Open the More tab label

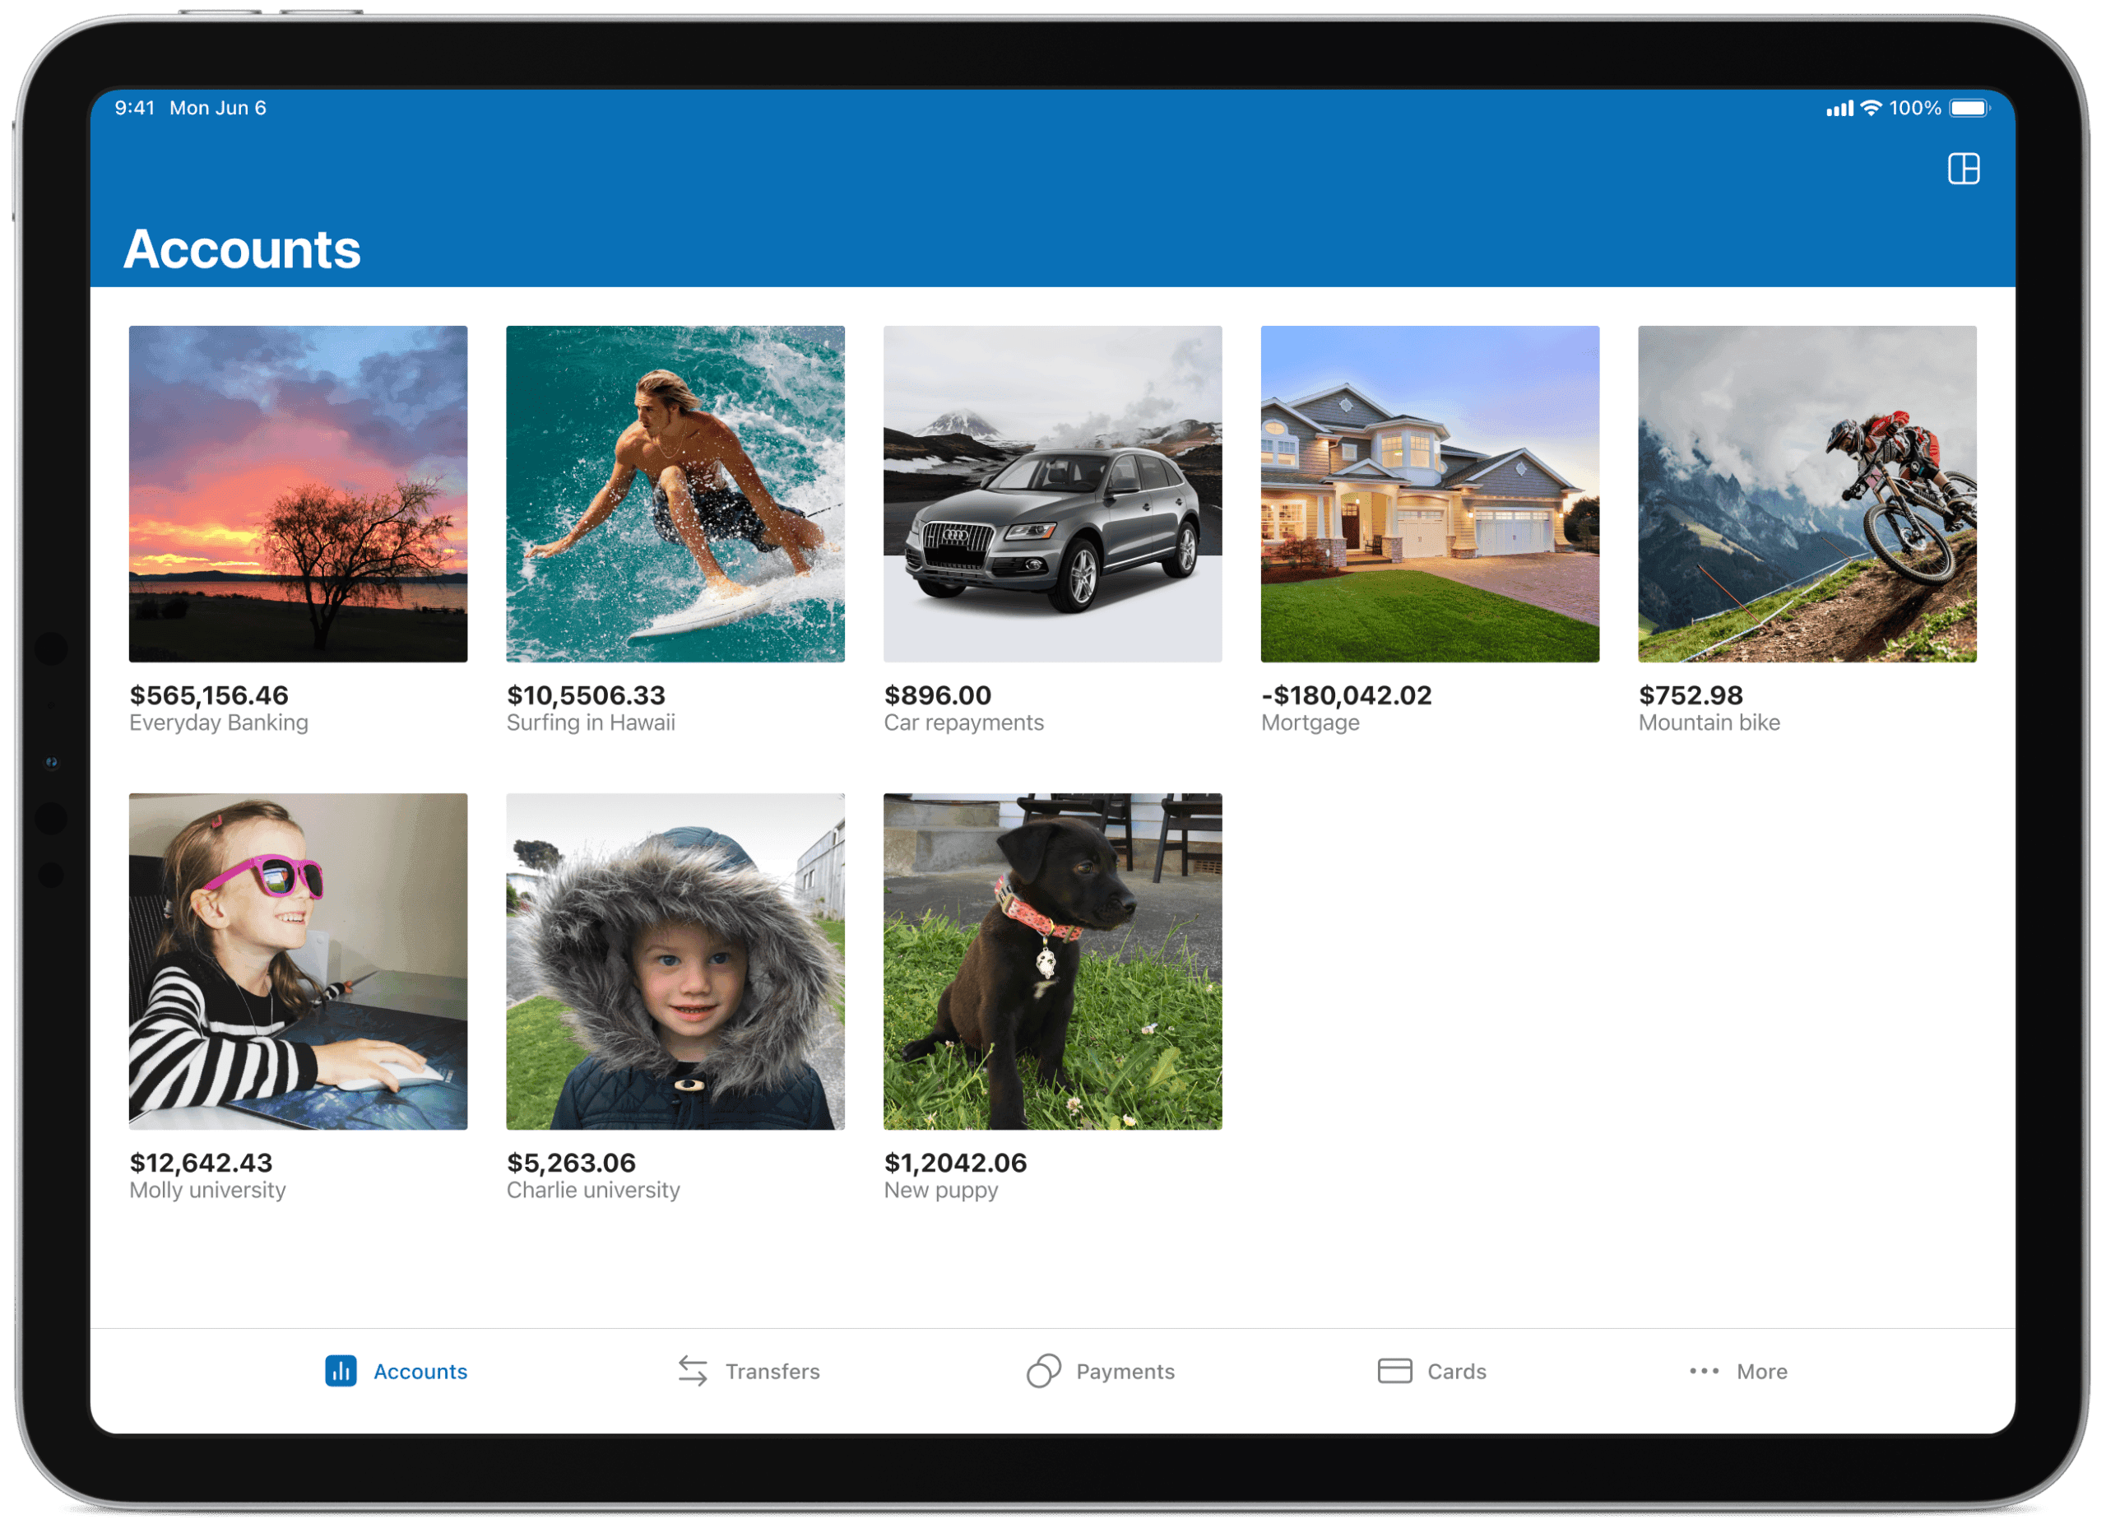(x=1761, y=1372)
